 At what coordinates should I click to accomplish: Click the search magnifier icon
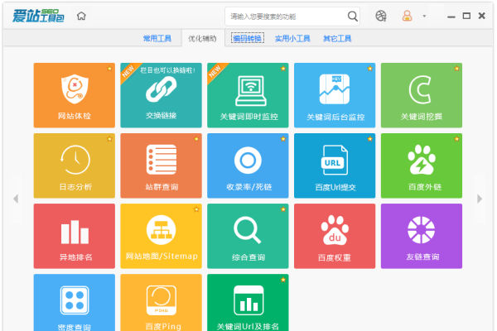coord(353,17)
